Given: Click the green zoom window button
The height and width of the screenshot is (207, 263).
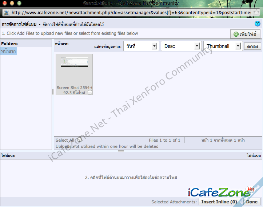Looking at the screenshot, I should point(19,3).
